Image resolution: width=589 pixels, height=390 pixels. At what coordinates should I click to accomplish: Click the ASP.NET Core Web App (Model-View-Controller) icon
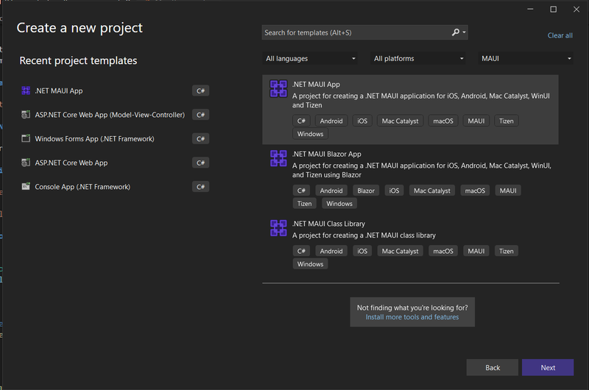pyautogui.click(x=26, y=115)
